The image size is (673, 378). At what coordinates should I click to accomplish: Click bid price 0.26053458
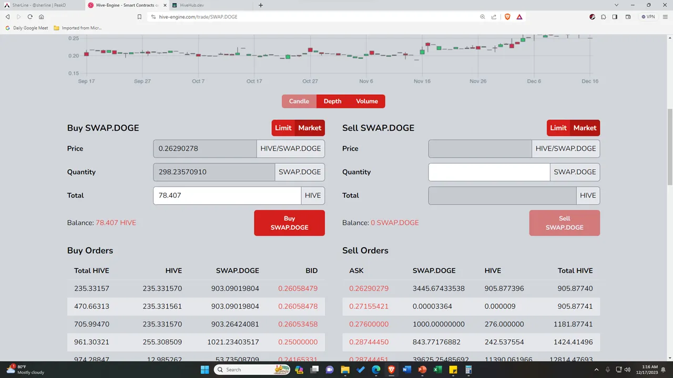[298, 324]
